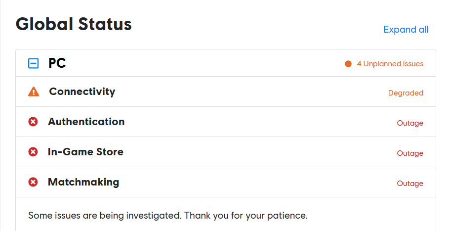The height and width of the screenshot is (231, 451).
Task: Open the In-Game Store service row
Action: click(85, 152)
